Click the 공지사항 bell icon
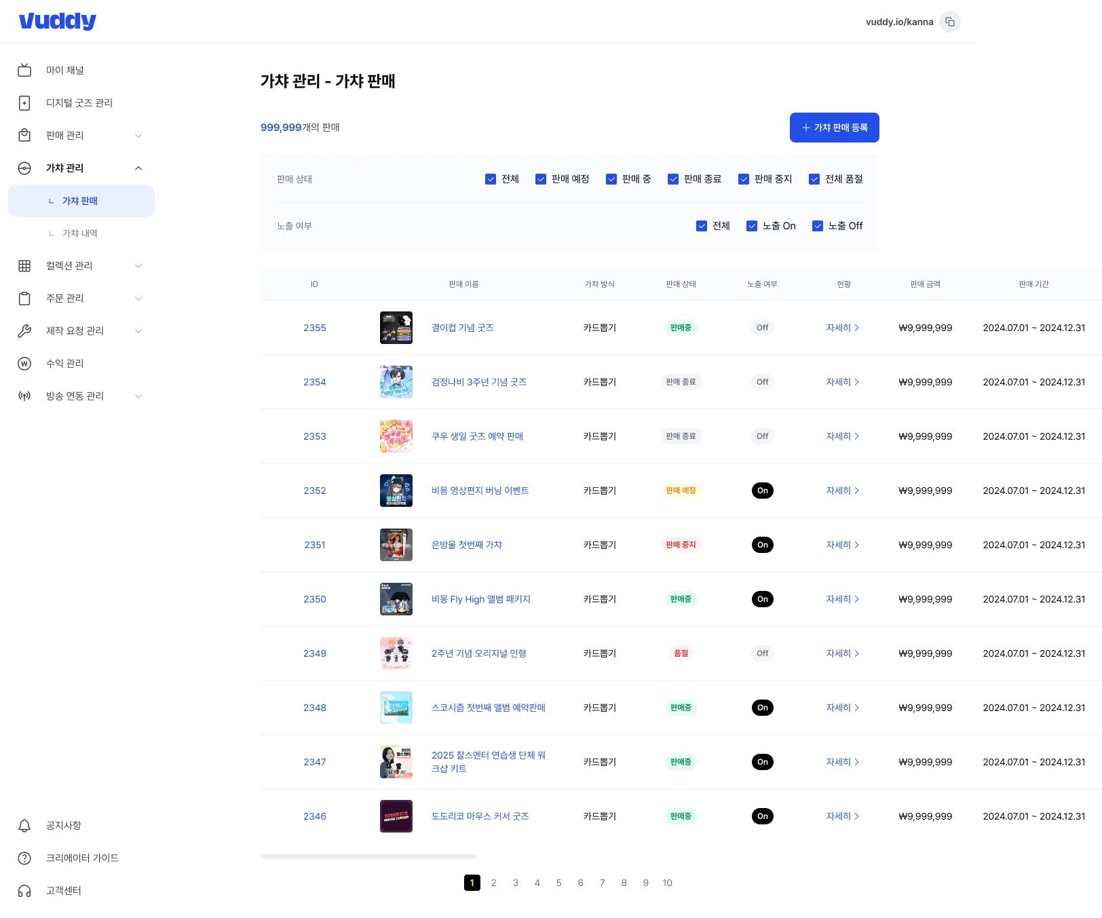 [x=24, y=825]
